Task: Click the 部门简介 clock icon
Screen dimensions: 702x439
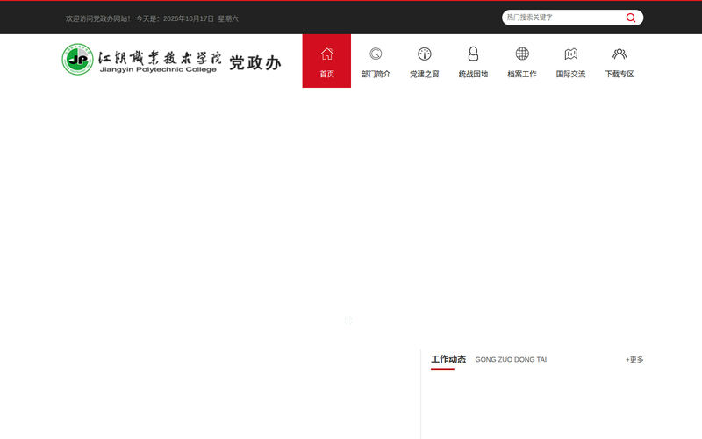Action: 376,54
